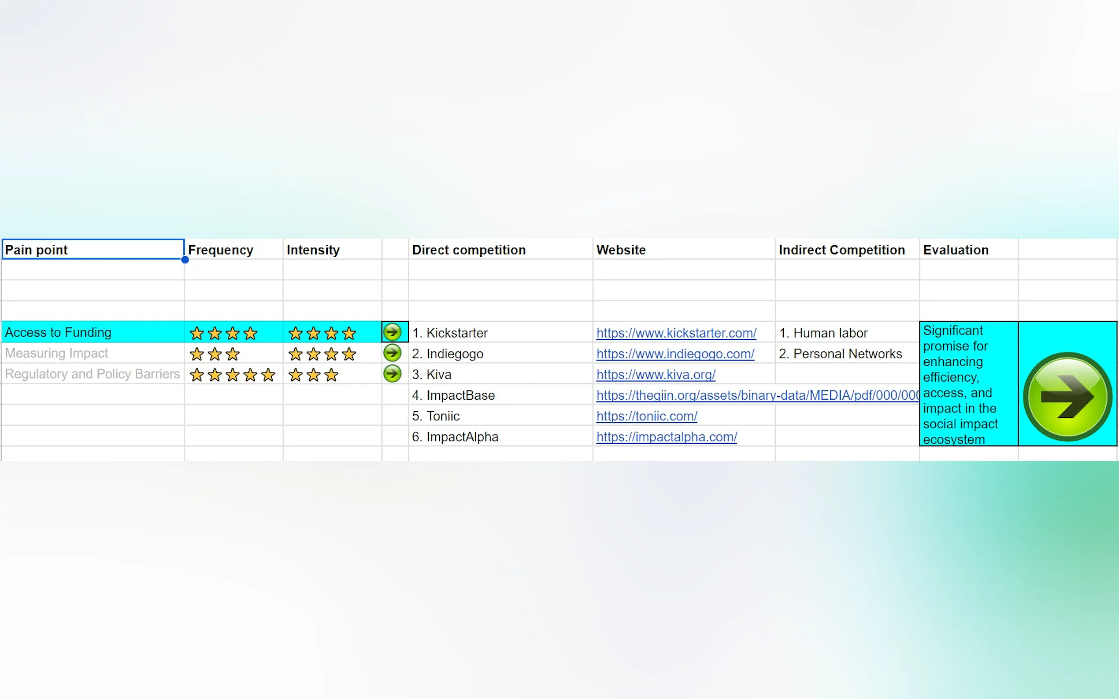Image resolution: width=1119 pixels, height=699 pixels.
Task: Click green arrow icon in Measuring Impact row
Action: (x=392, y=353)
